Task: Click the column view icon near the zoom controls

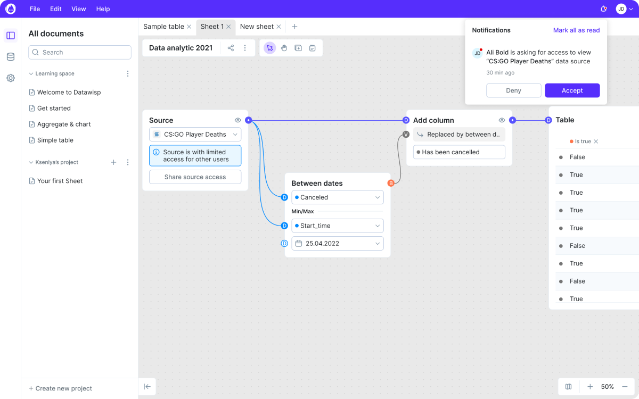Action: (x=568, y=386)
